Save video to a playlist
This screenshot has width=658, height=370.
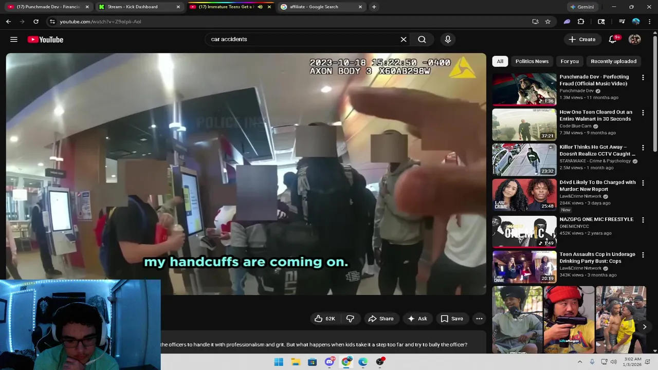tap(452, 319)
